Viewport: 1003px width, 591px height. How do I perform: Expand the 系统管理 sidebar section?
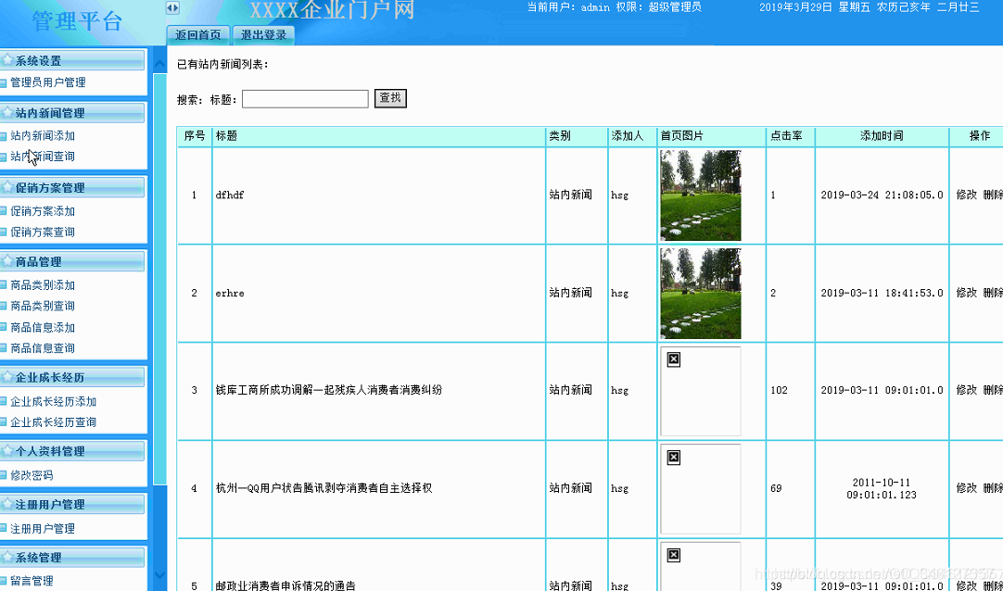coord(73,558)
